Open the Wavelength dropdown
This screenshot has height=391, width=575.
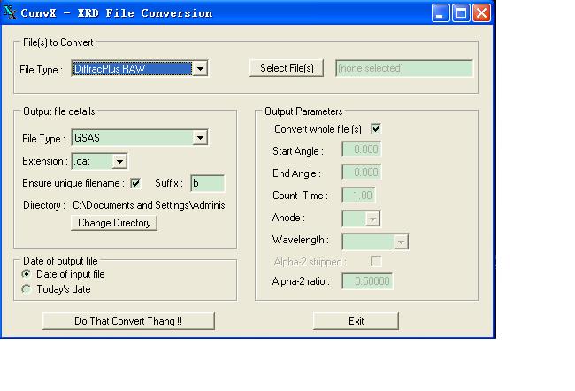point(375,241)
